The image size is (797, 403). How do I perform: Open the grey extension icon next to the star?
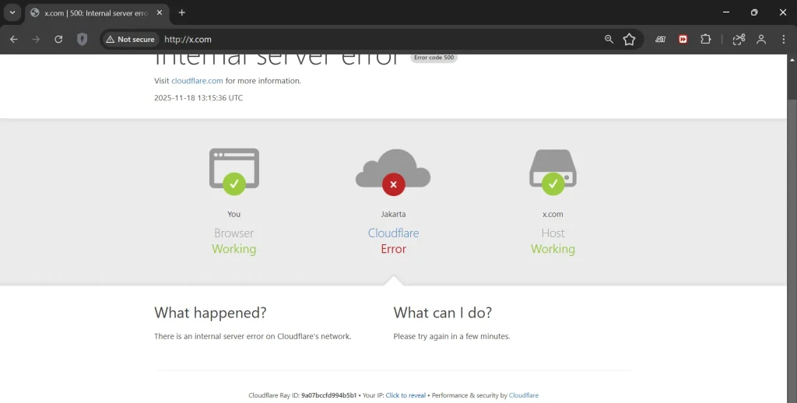(660, 39)
